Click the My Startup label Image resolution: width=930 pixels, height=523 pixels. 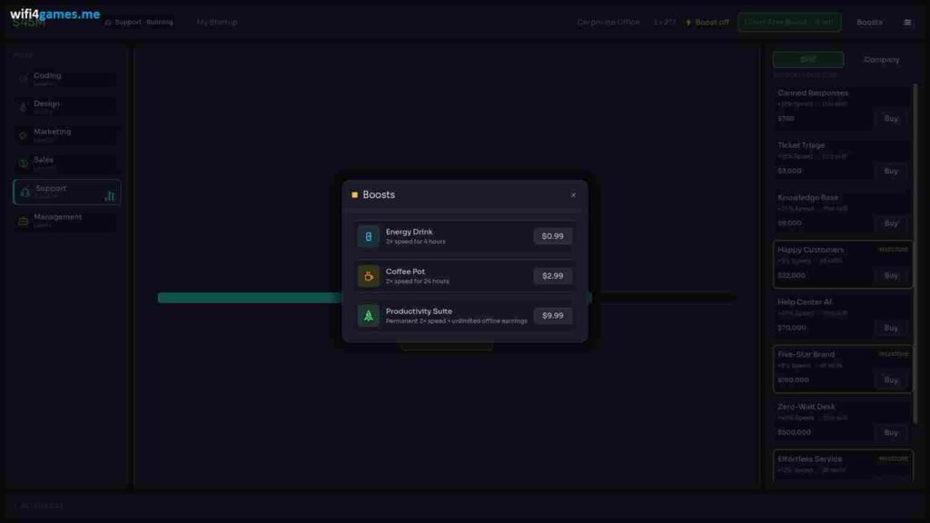pos(217,22)
